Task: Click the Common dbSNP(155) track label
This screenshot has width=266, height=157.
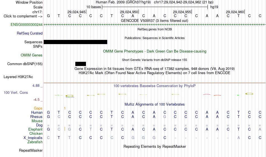Action: [x=25, y=64]
